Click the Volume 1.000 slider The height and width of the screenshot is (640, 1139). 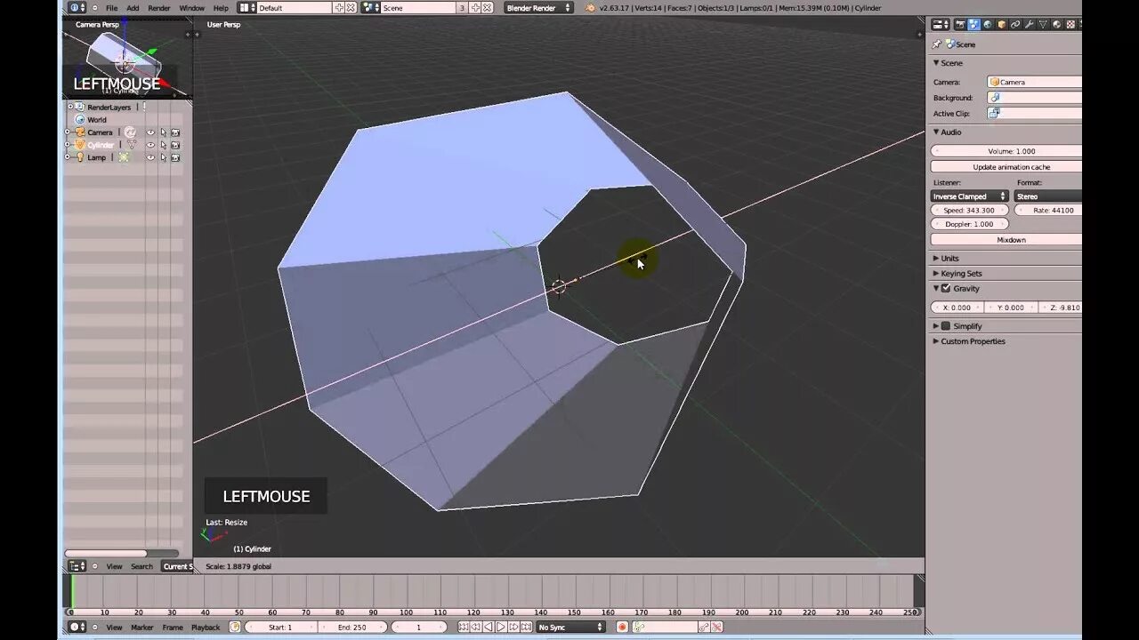[x=1006, y=151]
